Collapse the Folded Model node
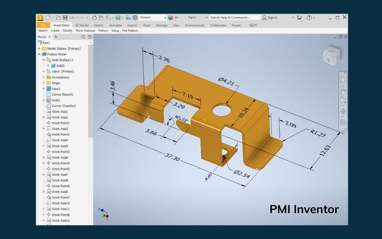 coord(39,54)
